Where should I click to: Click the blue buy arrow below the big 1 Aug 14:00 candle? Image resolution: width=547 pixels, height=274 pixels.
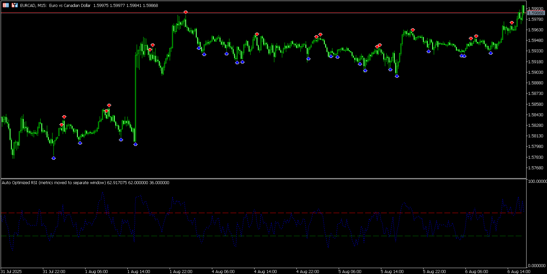135,144
